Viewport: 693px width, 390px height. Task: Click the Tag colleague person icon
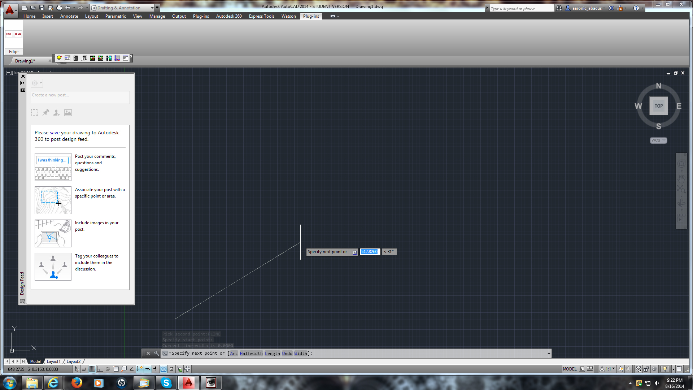tap(57, 113)
